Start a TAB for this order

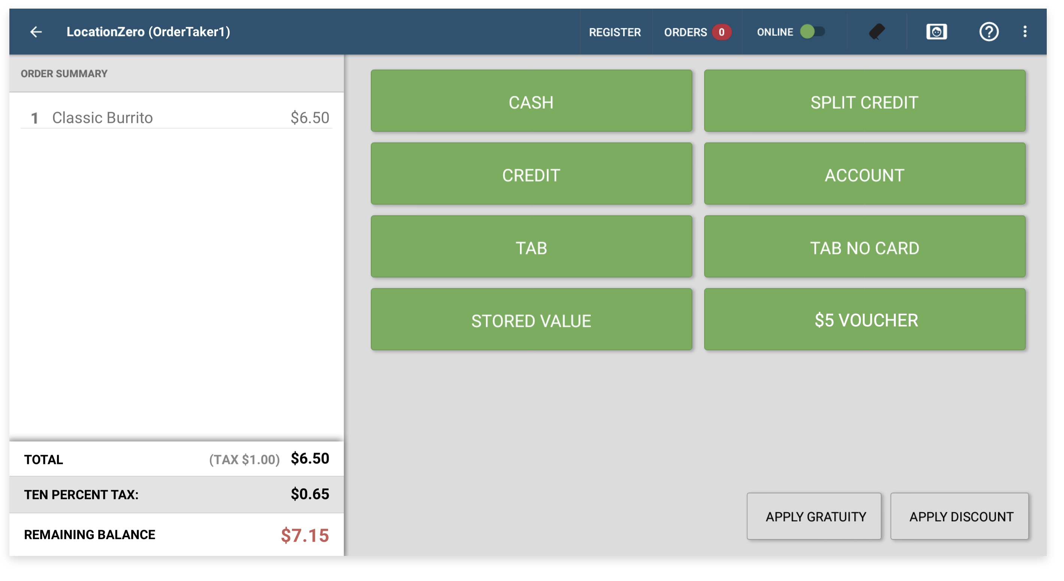(x=531, y=247)
